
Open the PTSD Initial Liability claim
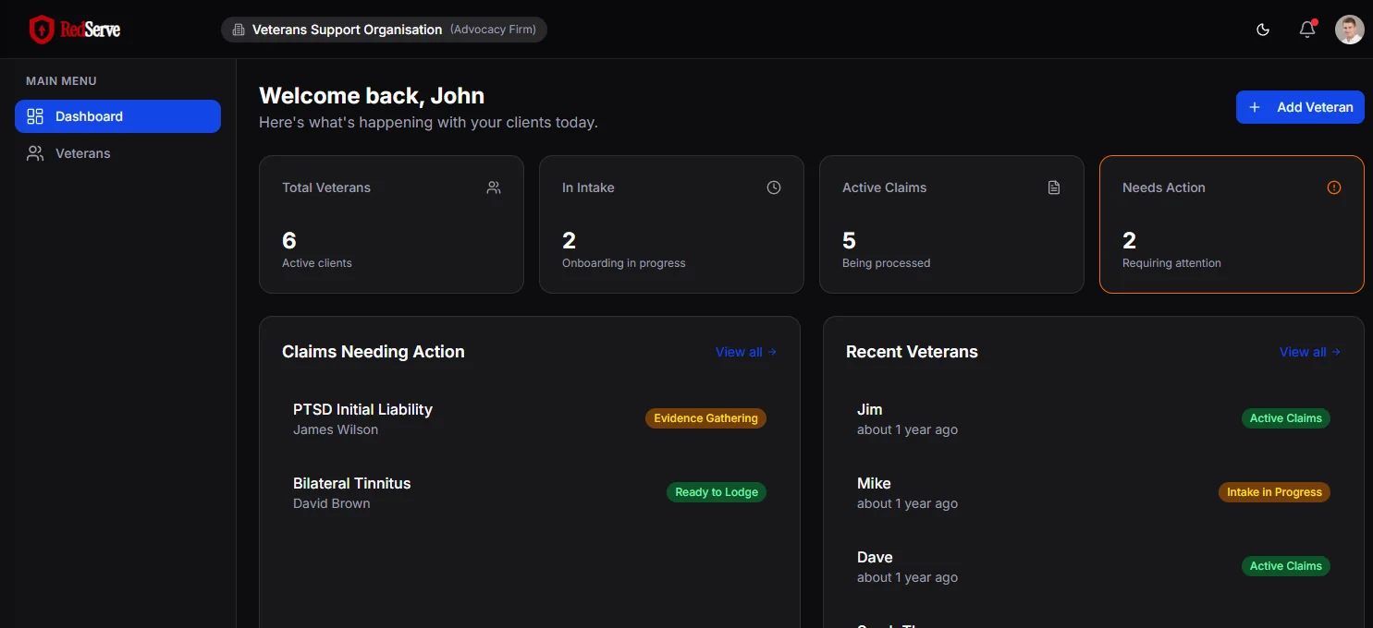click(362, 409)
